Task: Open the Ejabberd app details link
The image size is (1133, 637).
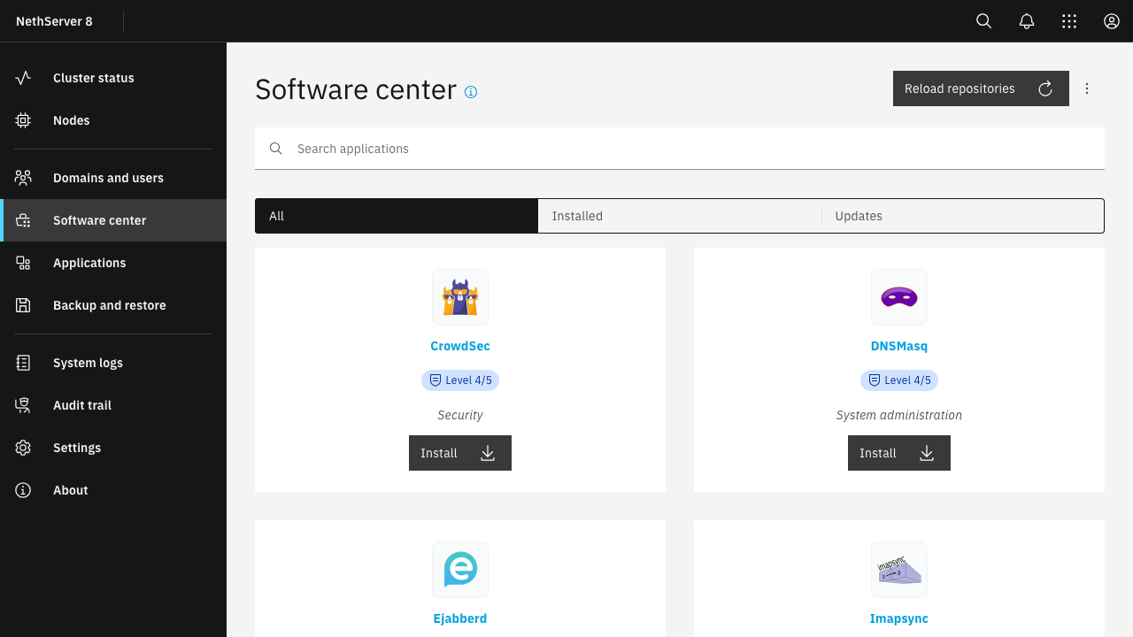Action: click(x=460, y=618)
